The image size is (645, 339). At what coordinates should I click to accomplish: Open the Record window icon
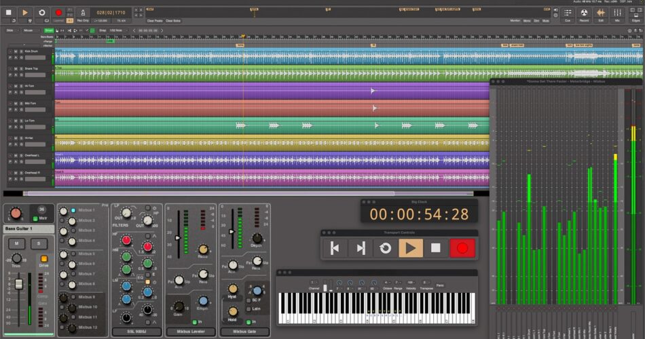point(584,14)
